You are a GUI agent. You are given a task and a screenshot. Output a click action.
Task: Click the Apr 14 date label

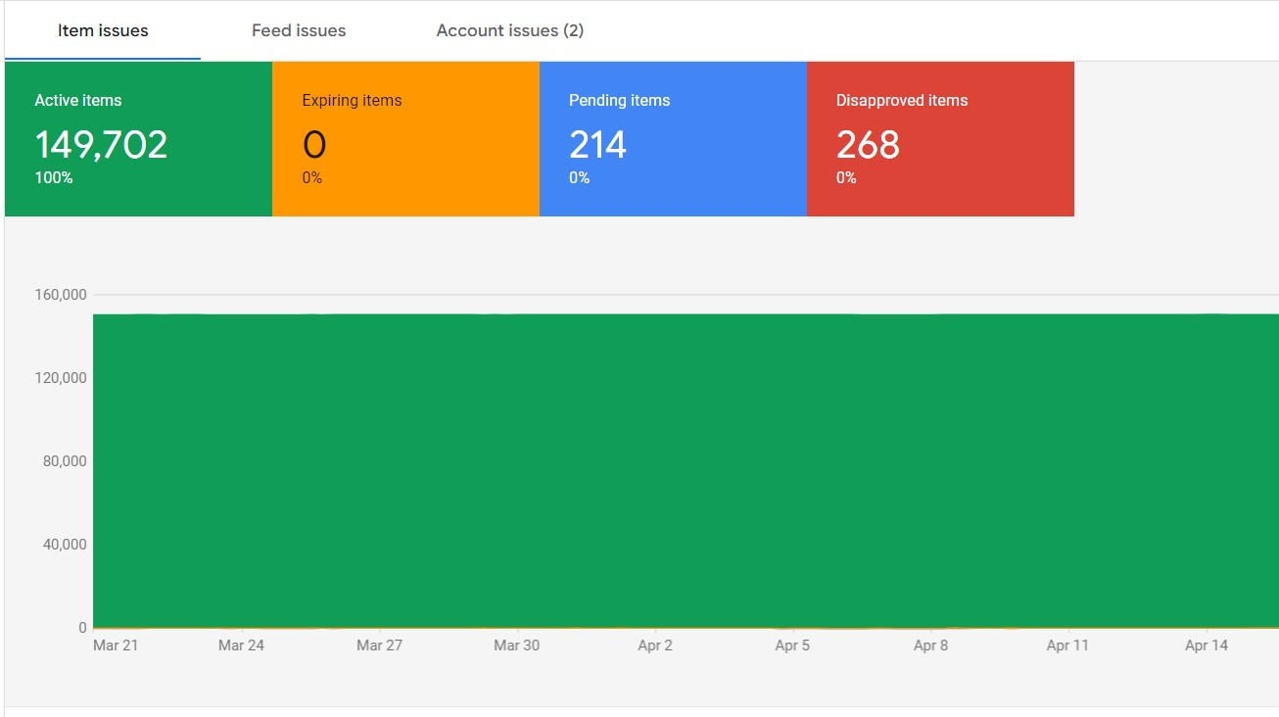pyautogui.click(x=1207, y=645)
